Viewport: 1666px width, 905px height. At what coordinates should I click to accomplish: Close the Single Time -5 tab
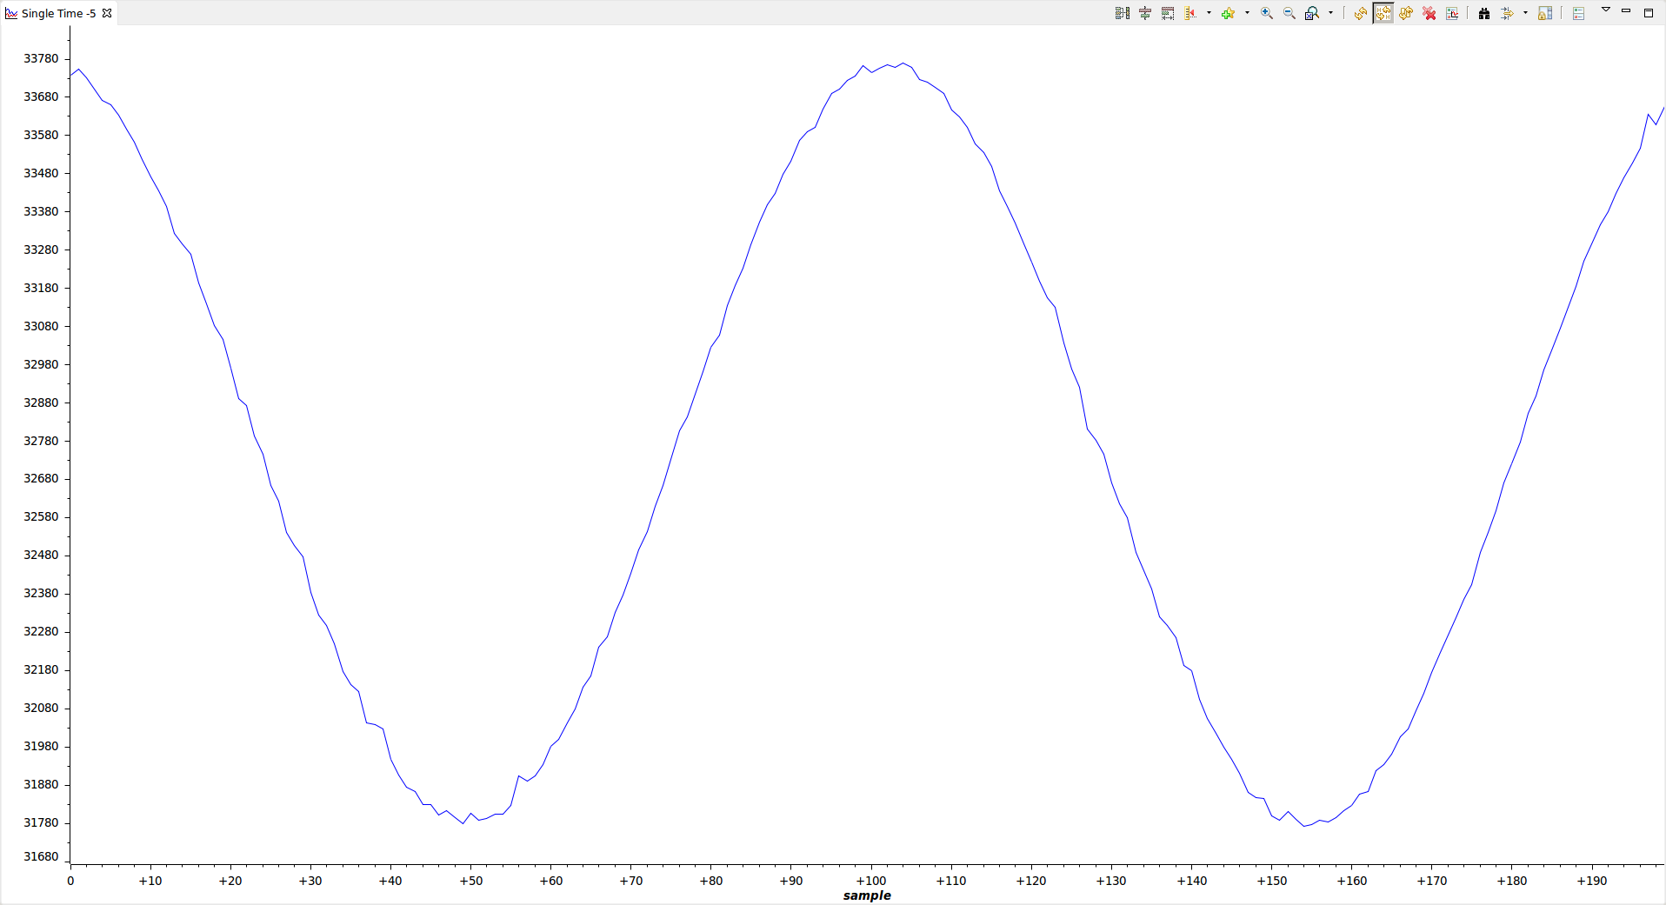[107, 13]
